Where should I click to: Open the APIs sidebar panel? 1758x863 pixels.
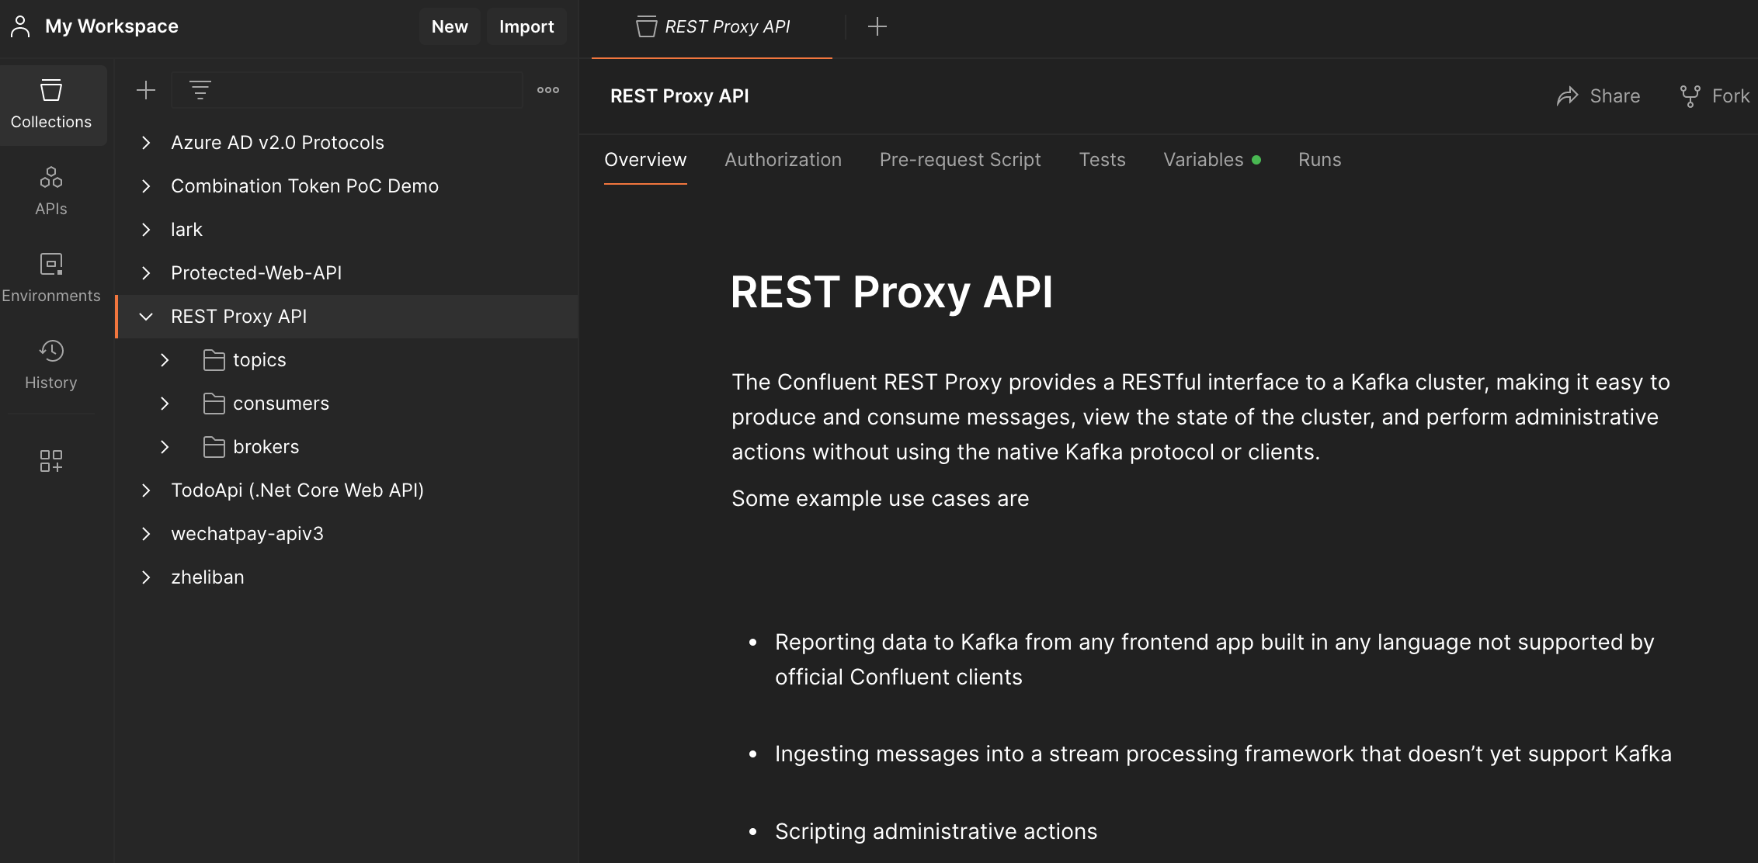coord(51,191)
